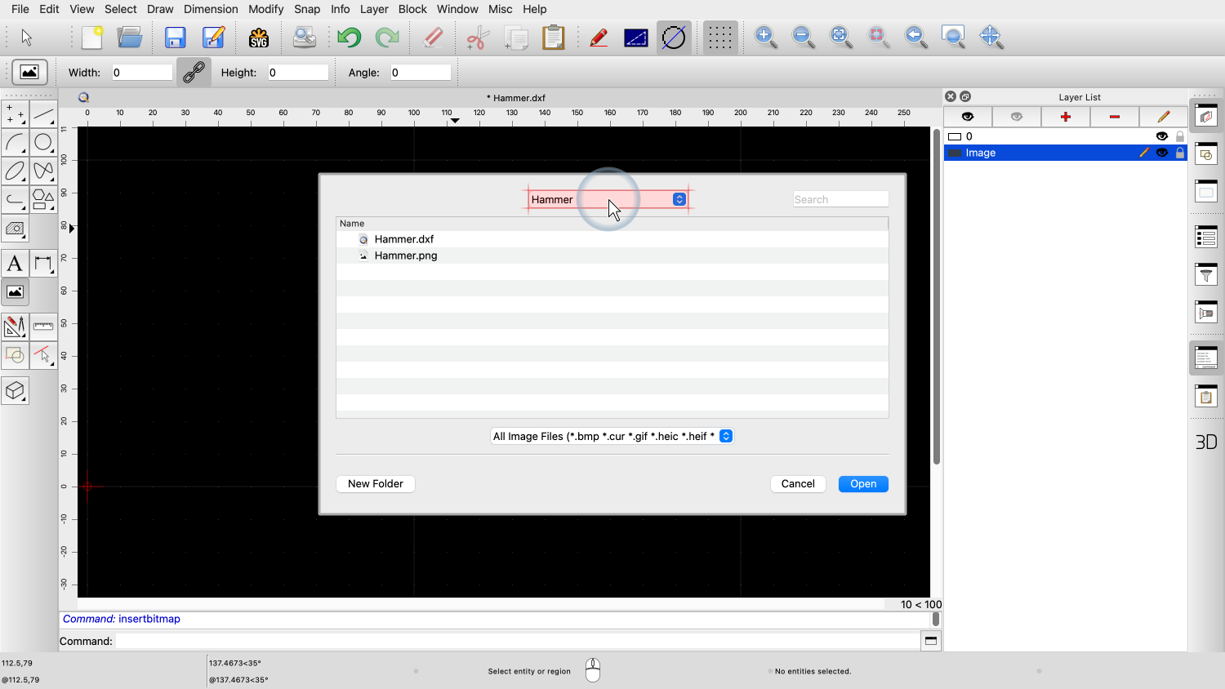This screenshot has width=1225, height=689.
Task: Open the Dimension menu
Action: click(211, 9)
